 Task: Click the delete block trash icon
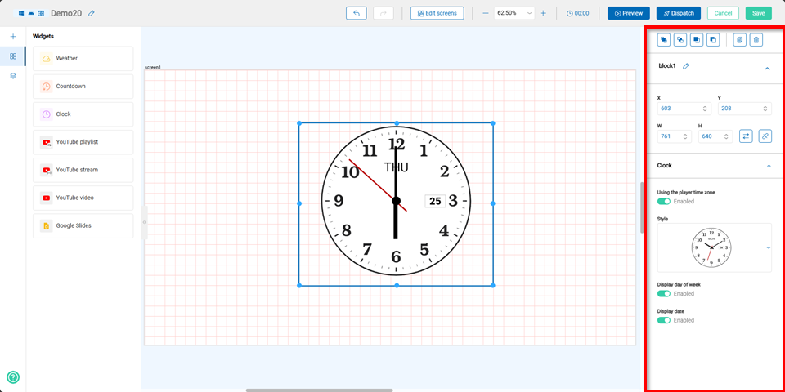pos(756,39)
